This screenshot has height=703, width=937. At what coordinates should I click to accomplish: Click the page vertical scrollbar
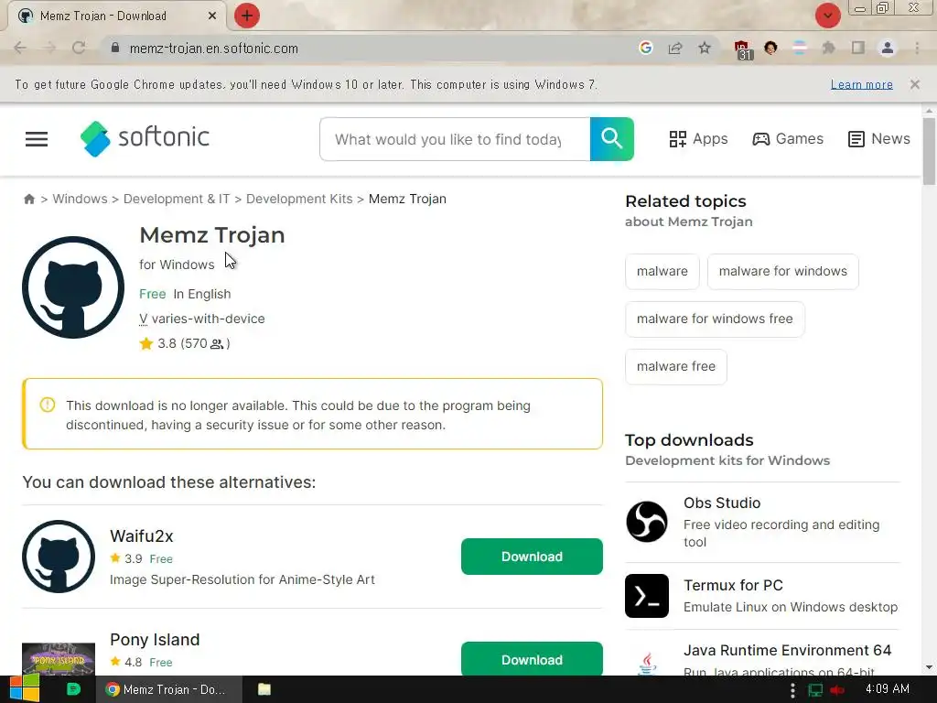pyautogui.click(x=929, y=151)
